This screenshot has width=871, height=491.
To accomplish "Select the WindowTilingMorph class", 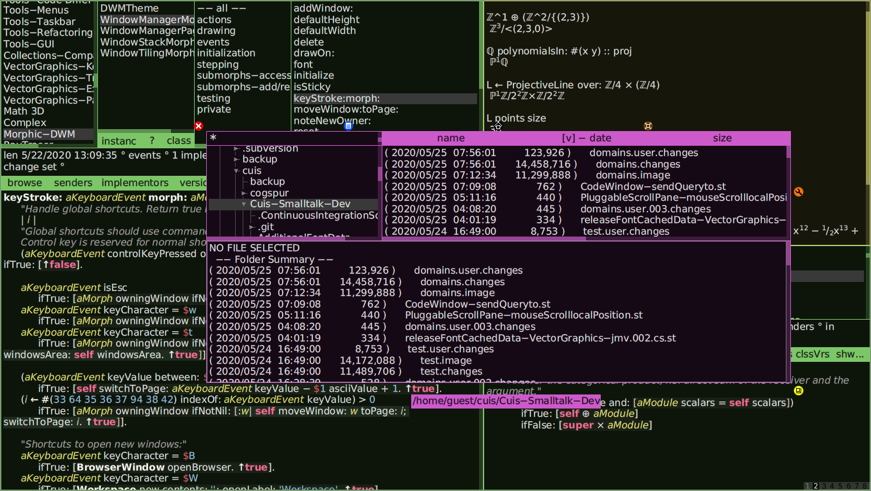I will pyautogui.click(x=147, y=53).
